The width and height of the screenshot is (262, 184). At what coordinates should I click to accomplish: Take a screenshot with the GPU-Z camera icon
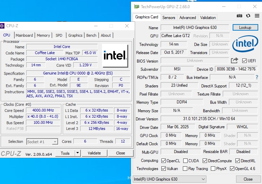(x=239, y=16)
